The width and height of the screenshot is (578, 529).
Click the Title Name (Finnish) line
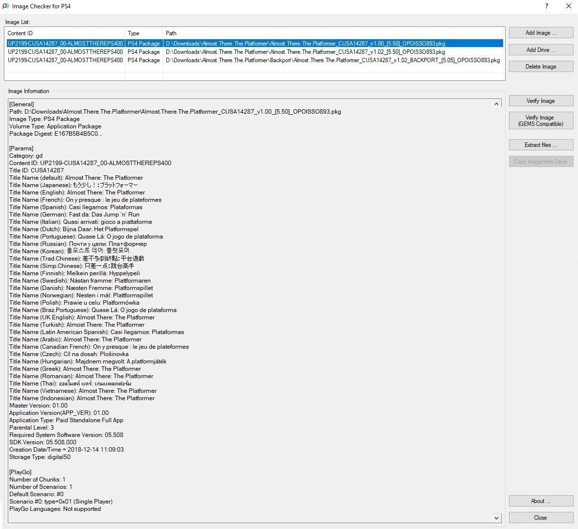click(74, 273)
